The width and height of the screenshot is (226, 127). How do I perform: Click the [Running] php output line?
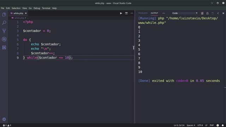(178, 20)
